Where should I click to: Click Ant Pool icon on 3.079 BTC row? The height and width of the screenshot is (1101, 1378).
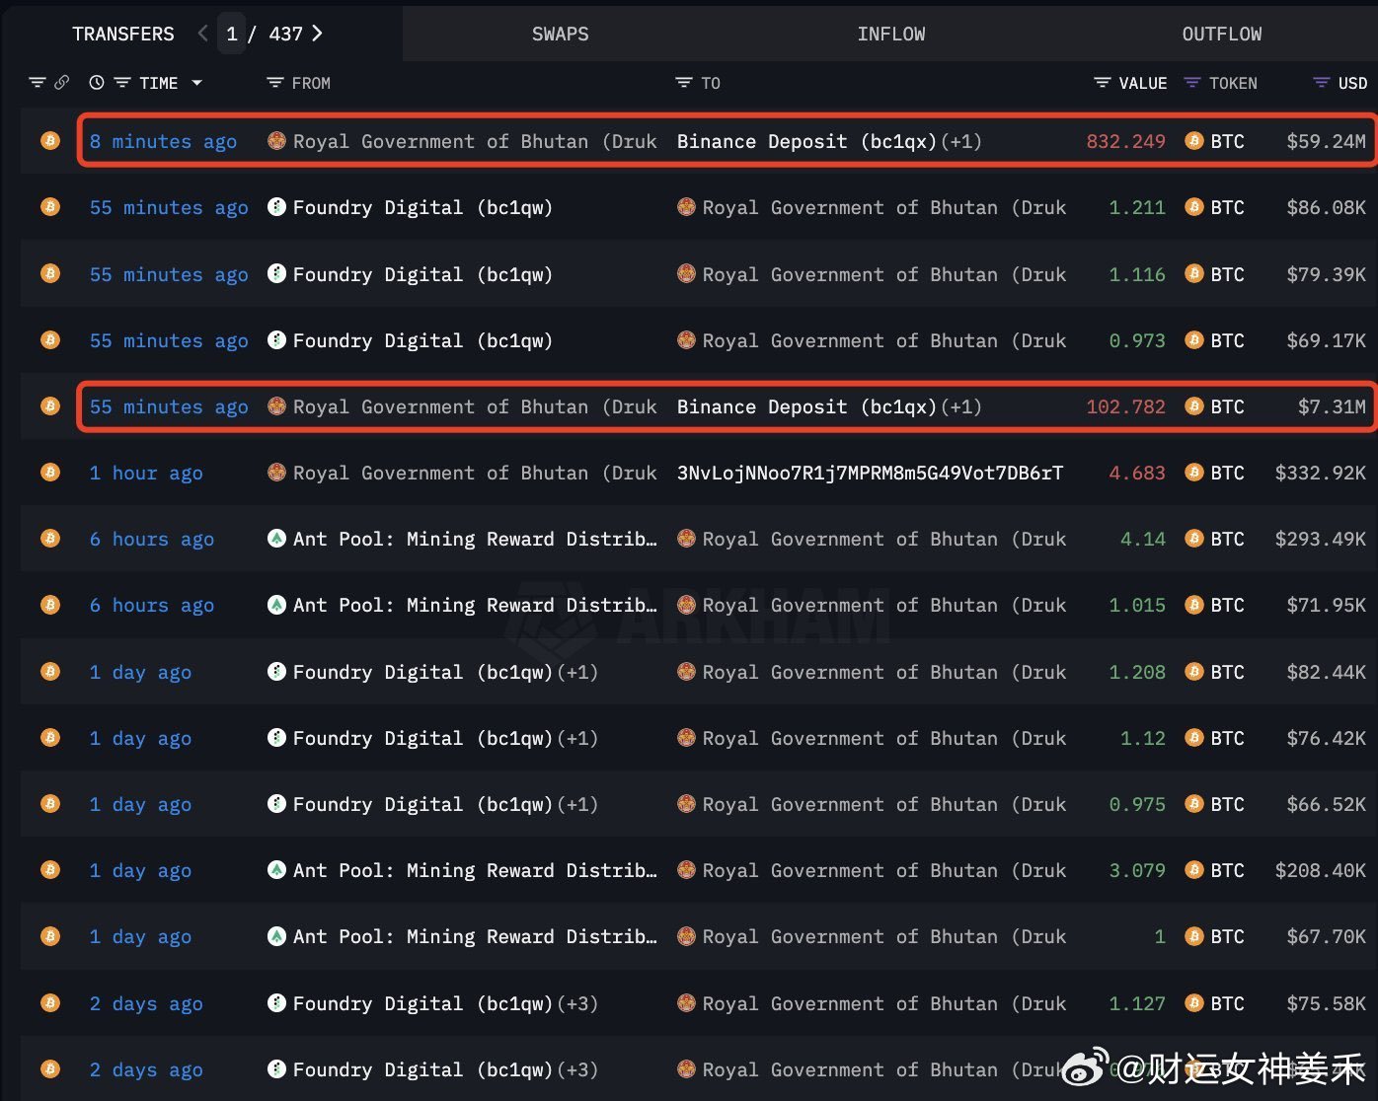tap(277, 870)
